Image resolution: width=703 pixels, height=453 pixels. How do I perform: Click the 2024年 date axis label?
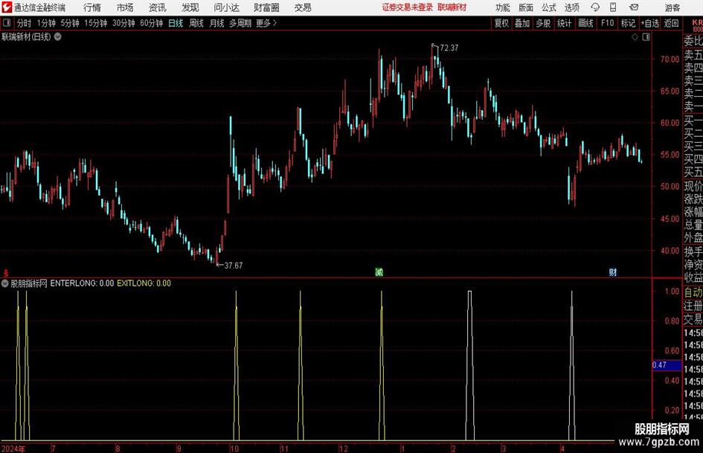13,449
